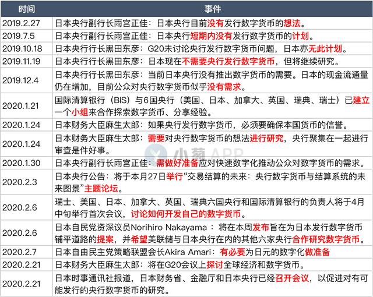Select the date cell 2020.1.30

(26, 163)
